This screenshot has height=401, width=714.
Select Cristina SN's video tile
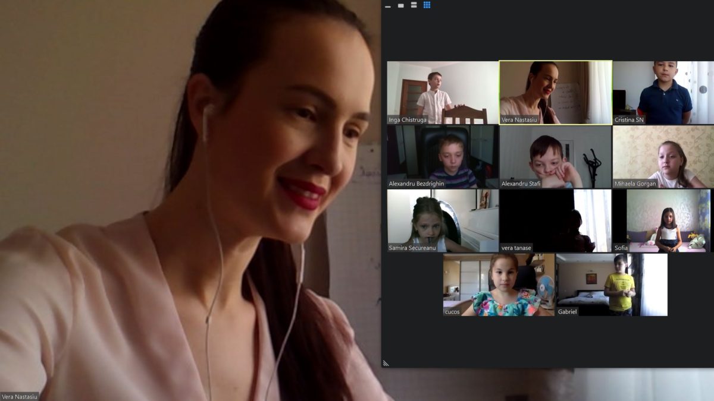(x=662, y=93)
